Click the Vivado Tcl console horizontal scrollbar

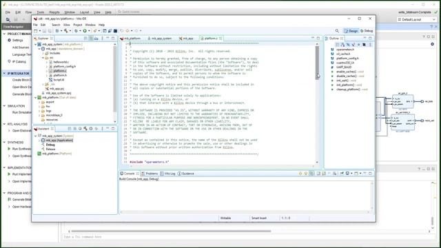coord(171,231)
